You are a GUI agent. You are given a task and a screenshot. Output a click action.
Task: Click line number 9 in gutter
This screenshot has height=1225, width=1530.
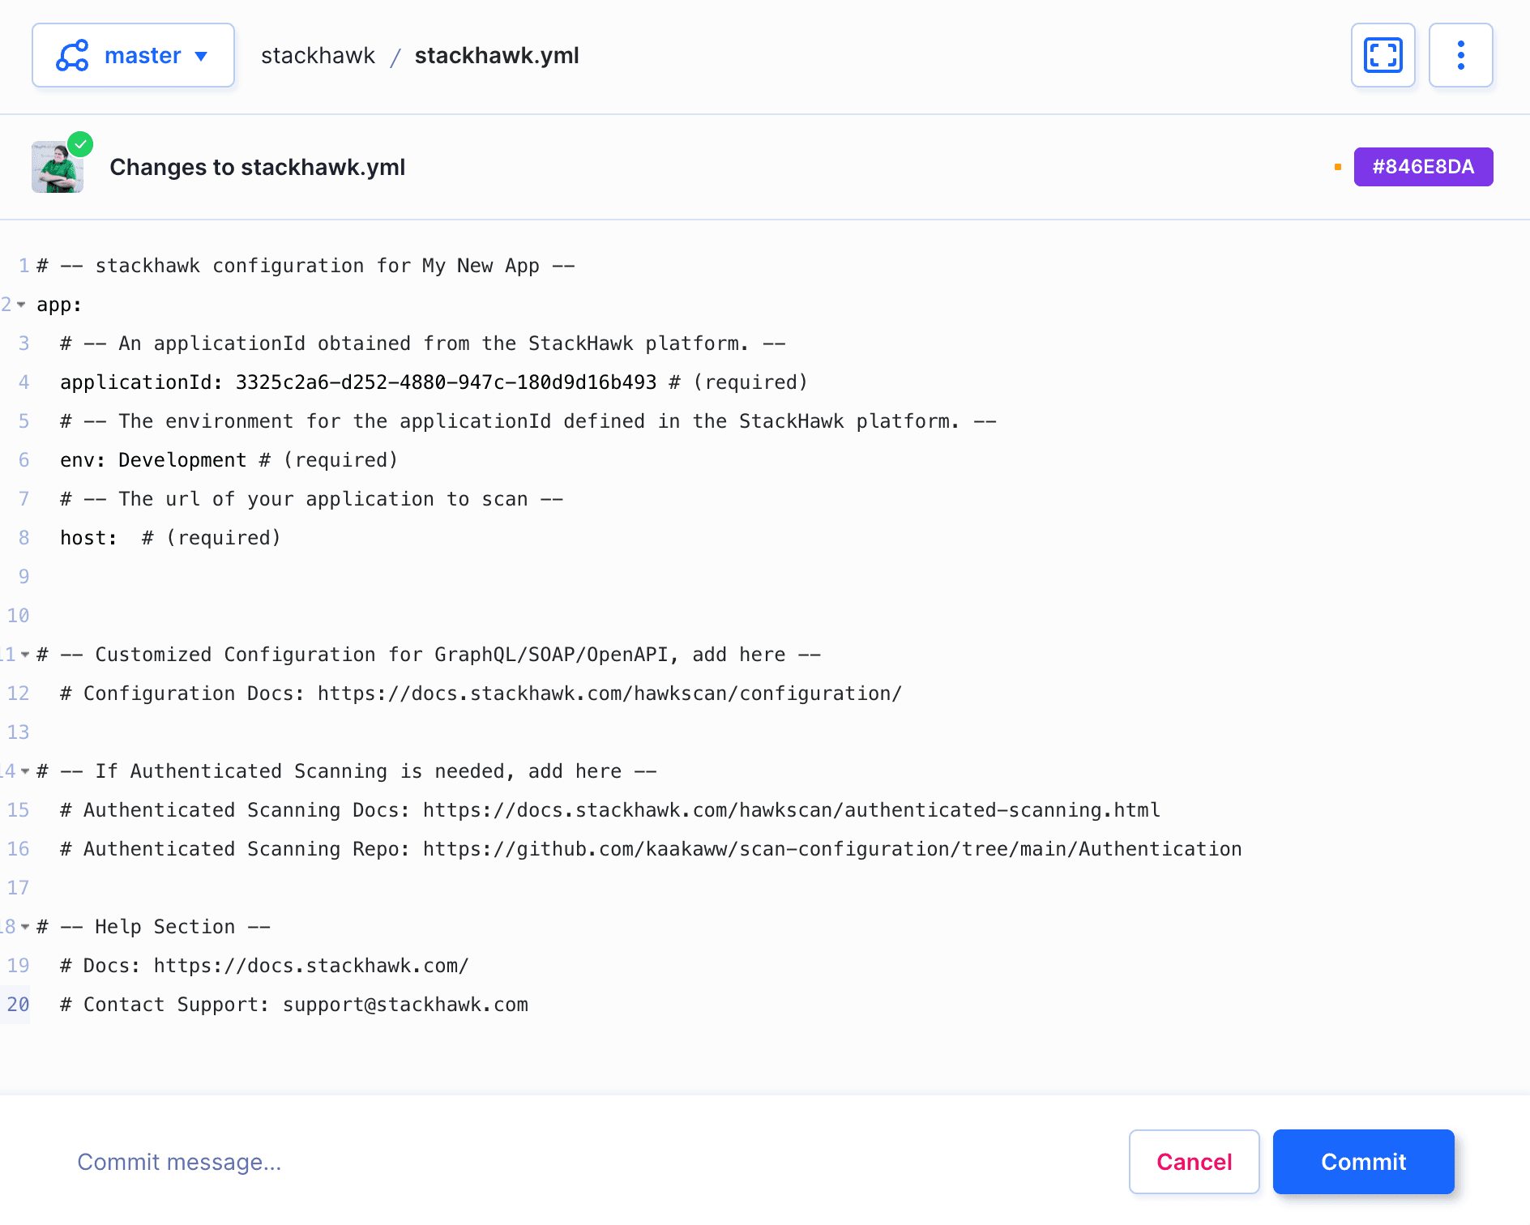point(24,577)
